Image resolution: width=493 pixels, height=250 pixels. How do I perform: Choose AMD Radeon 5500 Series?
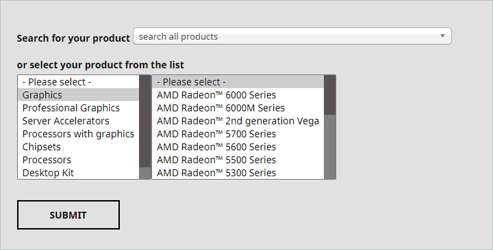click(x=238, y=160)
